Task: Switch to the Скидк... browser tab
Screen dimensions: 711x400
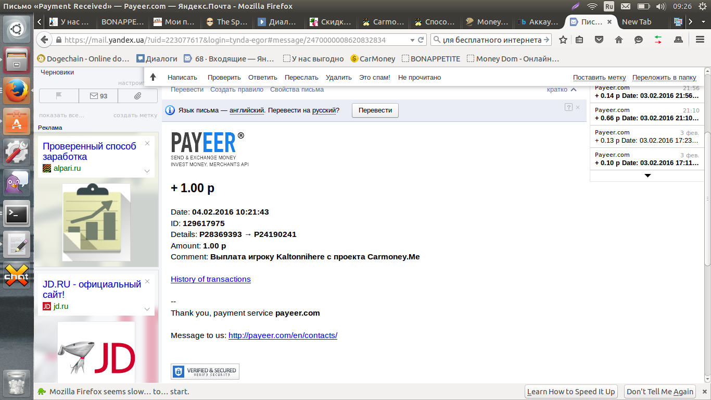Action: [x=331, y=22]
